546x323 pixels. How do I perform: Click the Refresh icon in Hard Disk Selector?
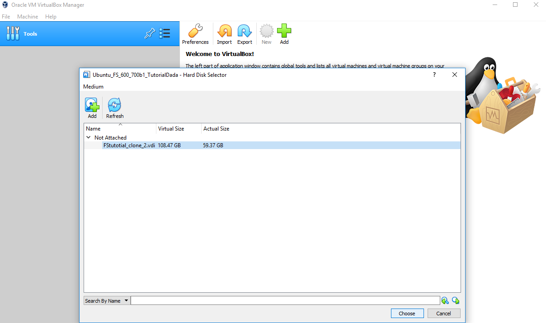[115, 106]
